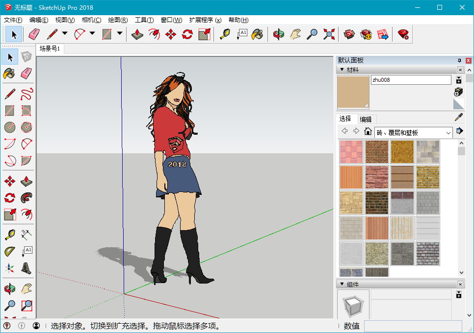Open the Rectangle tool dropdown arrow
The height and width of the screenshot is (333, 474).
pos(120,33)
